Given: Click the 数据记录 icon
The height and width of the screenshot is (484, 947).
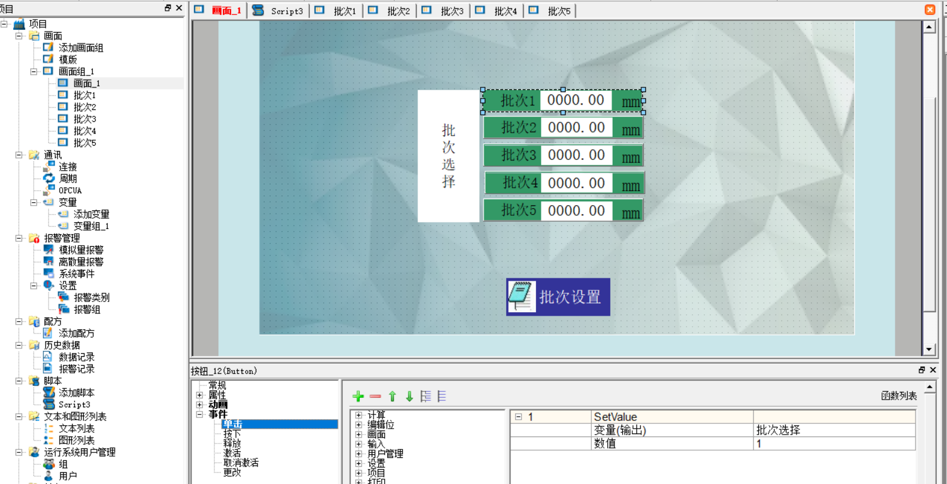Looking at the screenshot, I should tap(48, 357).
